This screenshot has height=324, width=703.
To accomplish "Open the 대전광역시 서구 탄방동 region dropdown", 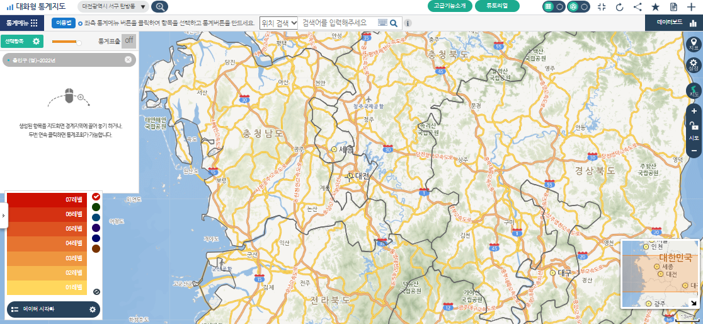I will [x=114, y=7].
